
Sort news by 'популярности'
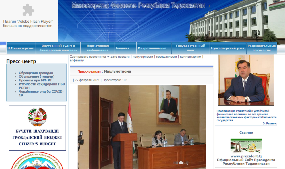tap(142, 57)
